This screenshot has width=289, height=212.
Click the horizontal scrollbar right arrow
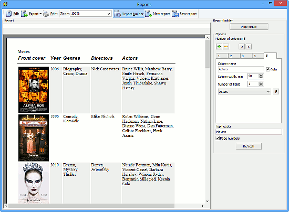[202, 206]
